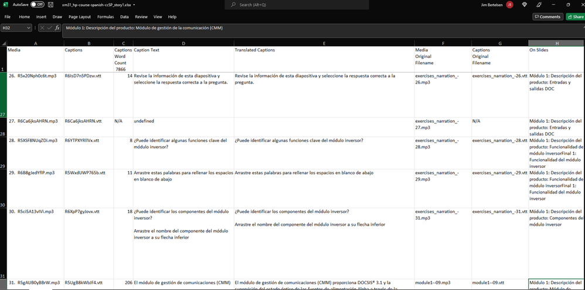
Task: Click the N/A cell in column G
Action: coord(500,127)
